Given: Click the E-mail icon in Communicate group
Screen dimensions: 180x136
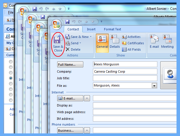Looking at the screenshot, I should tap(154, 39).
